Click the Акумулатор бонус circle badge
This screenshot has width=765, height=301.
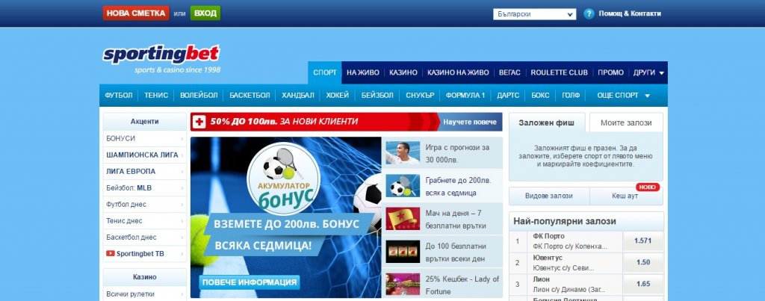pyautogui.click(x=283, y=179)
